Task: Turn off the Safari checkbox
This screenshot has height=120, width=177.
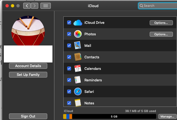Action: click(x=69, y=92)
